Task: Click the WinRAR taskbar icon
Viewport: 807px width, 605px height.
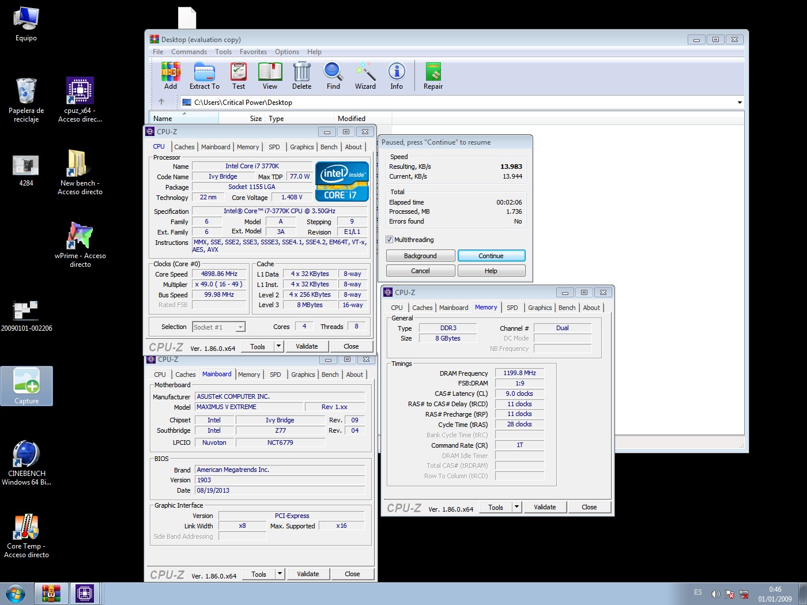Action: [51, 593]
